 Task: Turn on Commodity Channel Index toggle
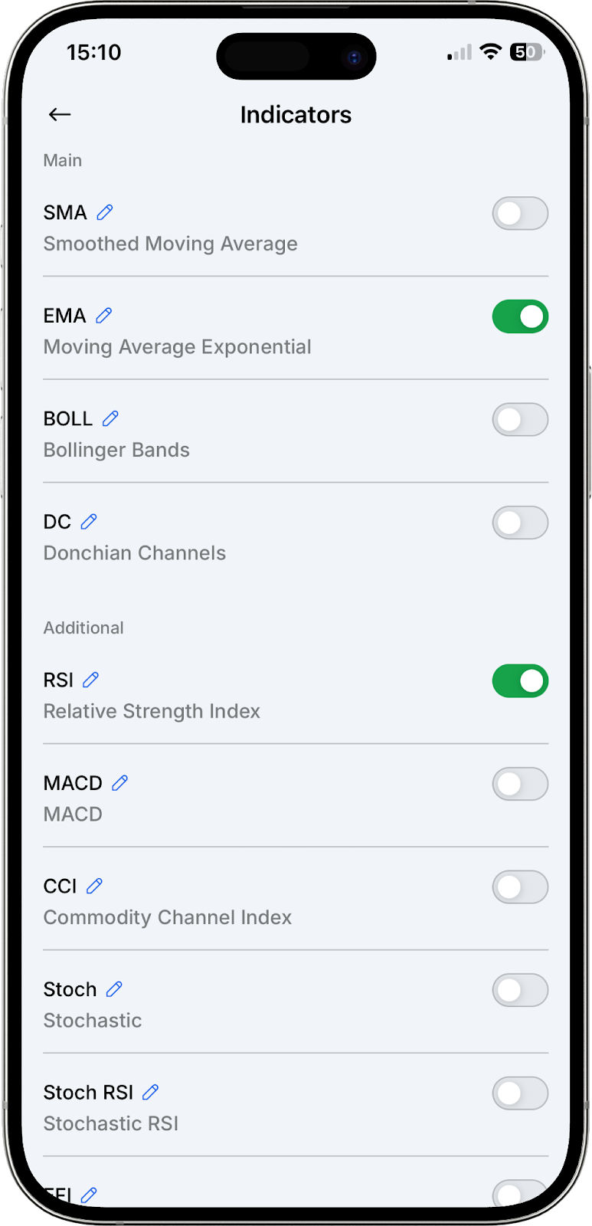[x=520, y=887]
